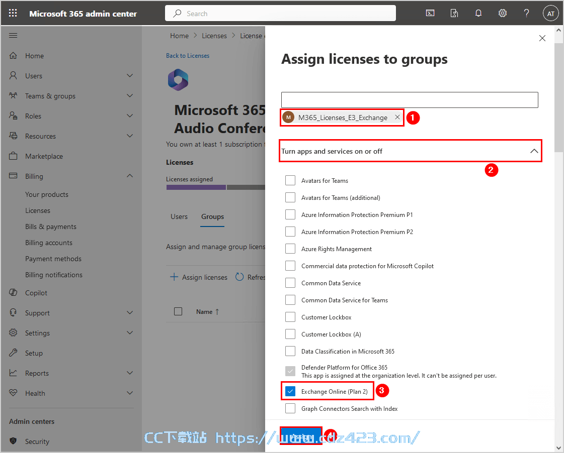This screenshot has width=564, height=453.
Task: Click the Settings gear icon in sidebar
Action: coord(13,333)
